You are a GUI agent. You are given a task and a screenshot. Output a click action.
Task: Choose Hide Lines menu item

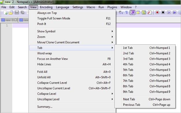[72, 64]
